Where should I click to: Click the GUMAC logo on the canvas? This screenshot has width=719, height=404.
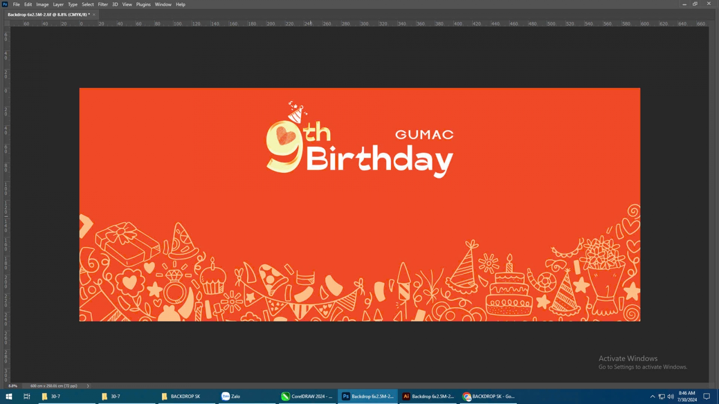(424, 135)
